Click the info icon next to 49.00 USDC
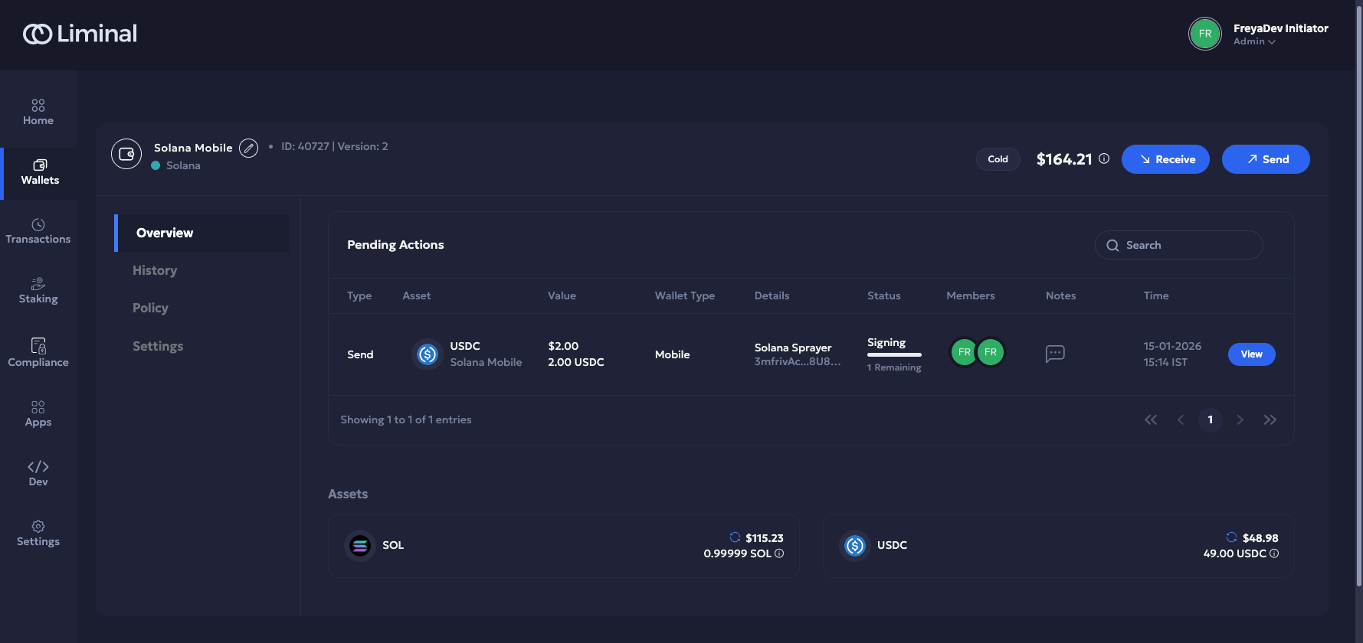 pos(1274,553)
